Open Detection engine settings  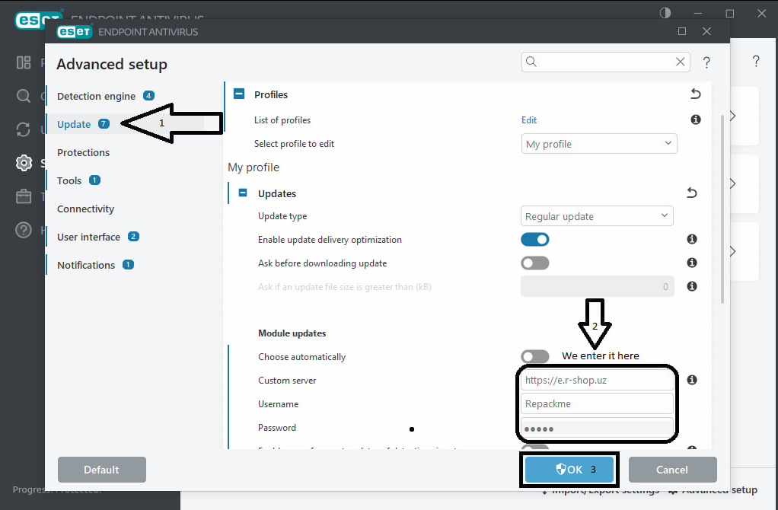[96, 96]
